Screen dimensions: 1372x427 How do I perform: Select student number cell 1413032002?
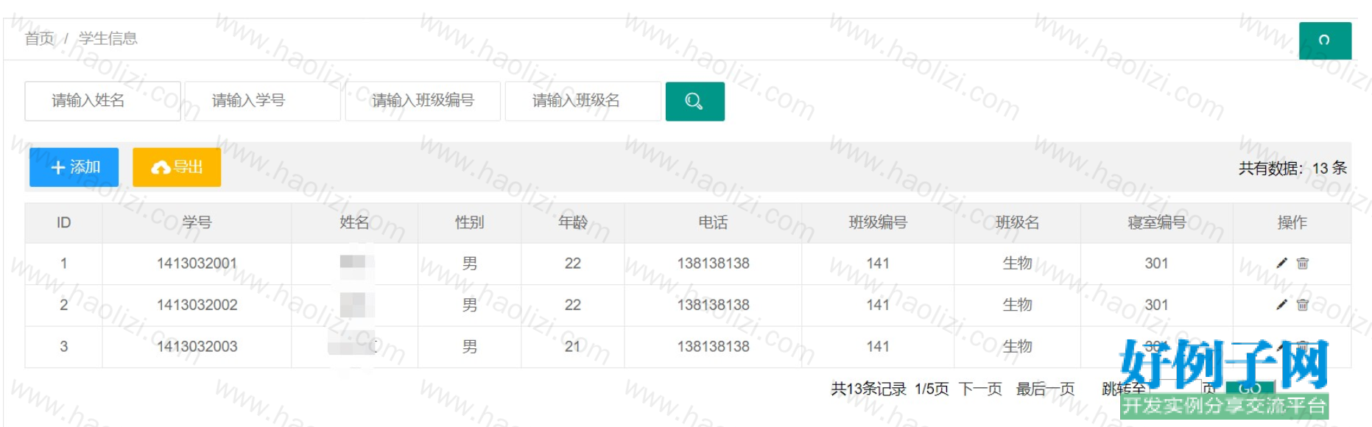click(197, 305)
